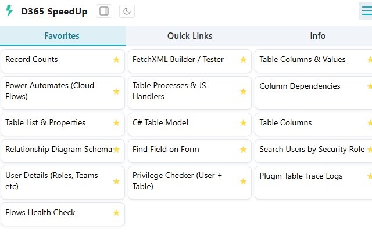
Task: Open Search Users by Security Role
Action: 313,151
